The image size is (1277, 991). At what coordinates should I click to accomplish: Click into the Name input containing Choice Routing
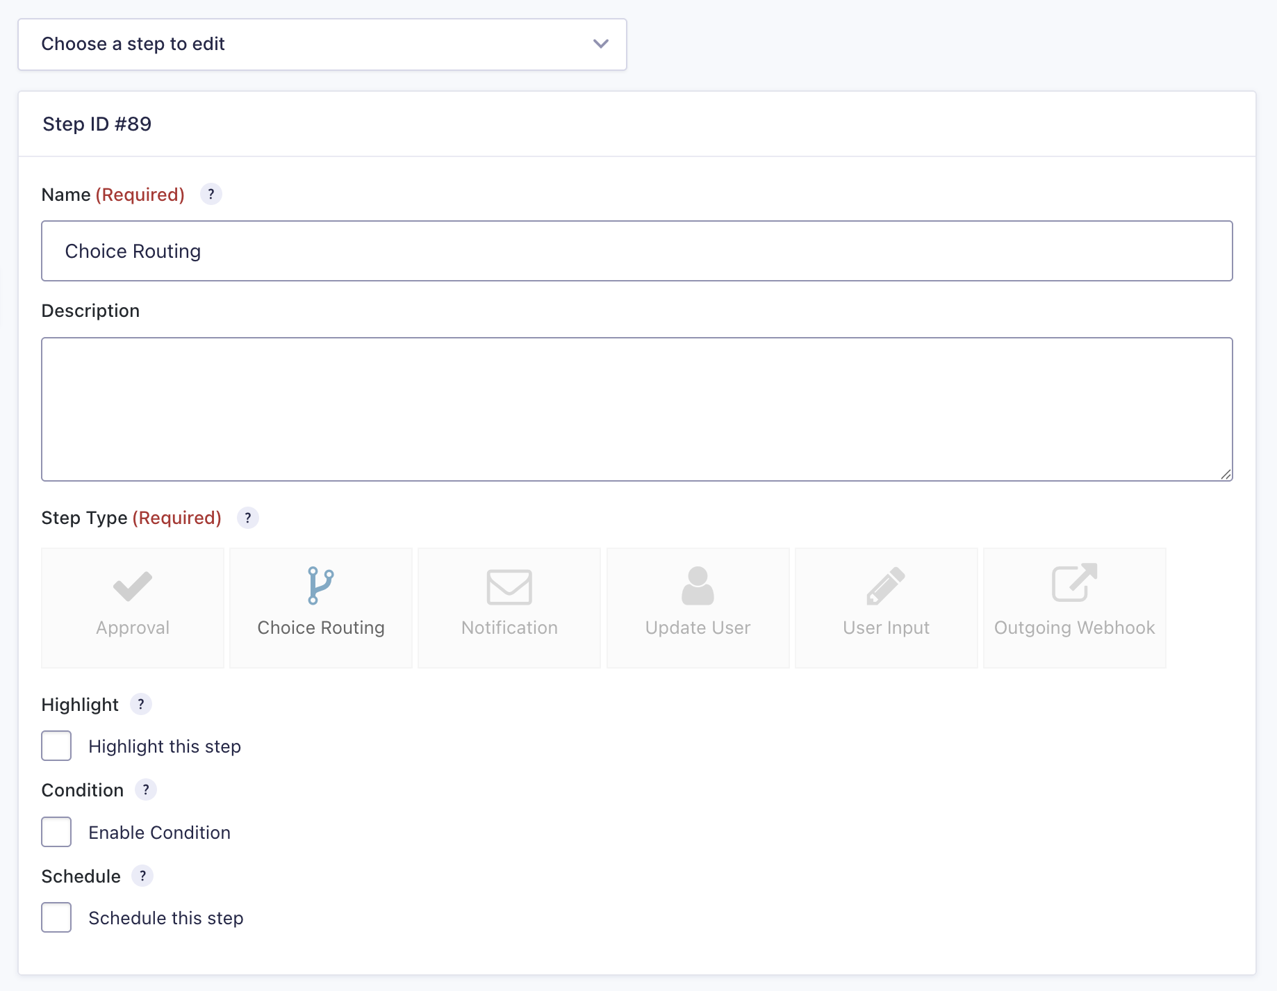[x=637, y=251]
